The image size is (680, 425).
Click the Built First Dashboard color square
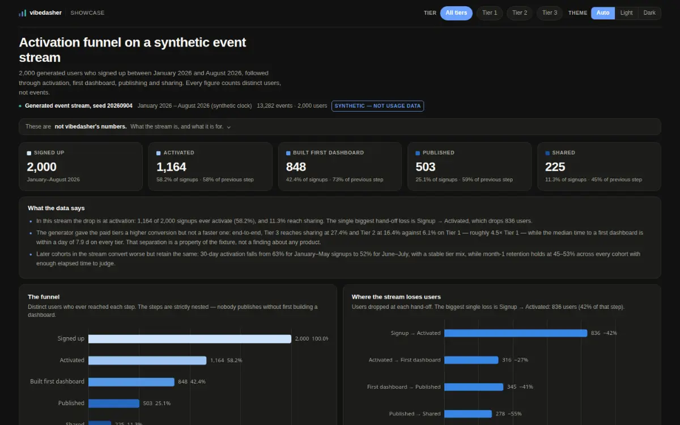point(288,153)
